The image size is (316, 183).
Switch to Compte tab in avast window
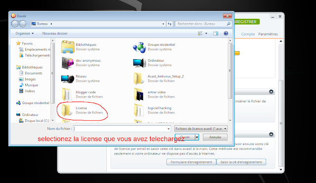248,34
